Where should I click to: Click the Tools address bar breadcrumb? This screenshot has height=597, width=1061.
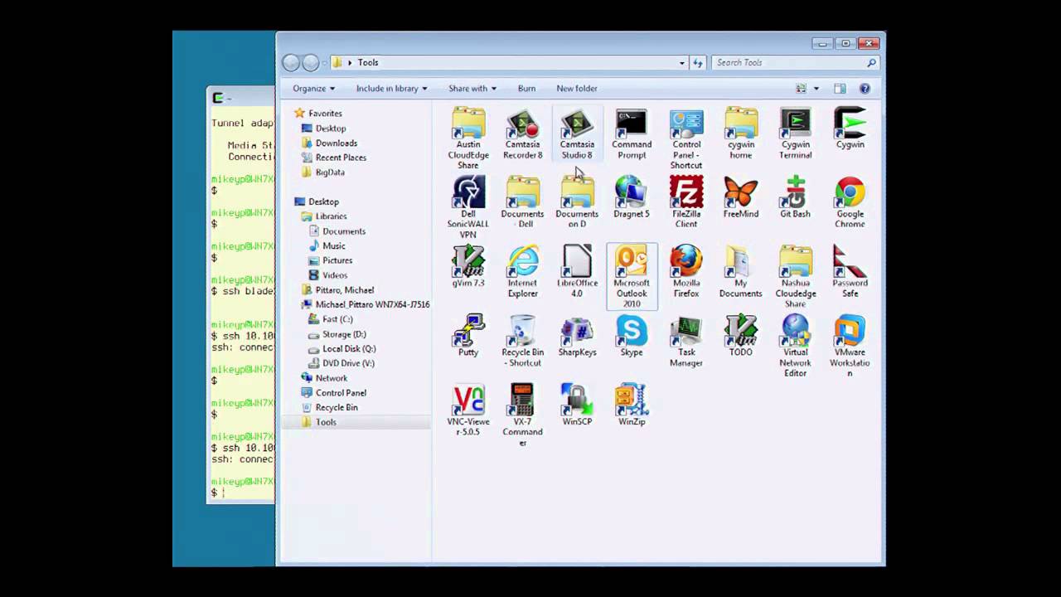pos(368,63)
